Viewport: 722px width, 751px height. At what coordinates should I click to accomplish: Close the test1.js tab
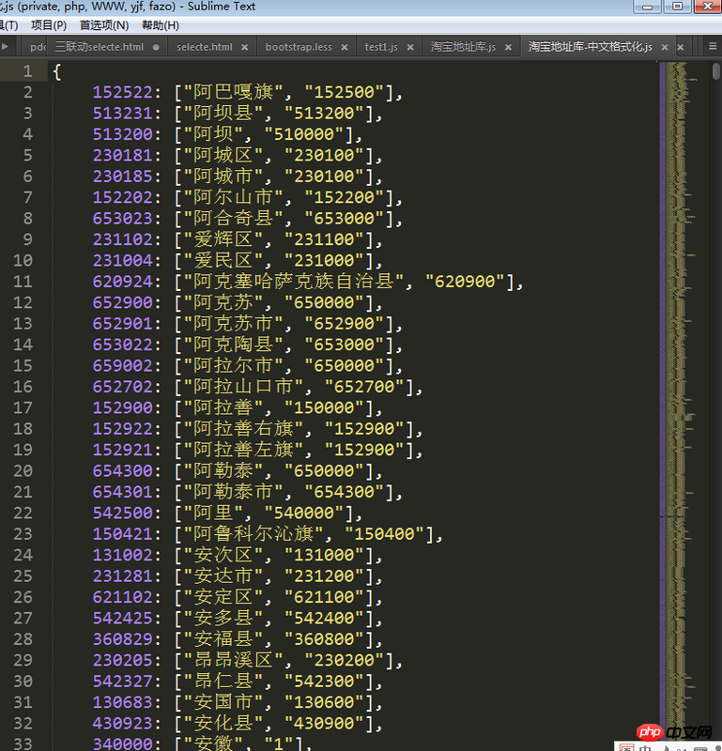[410, 48]
